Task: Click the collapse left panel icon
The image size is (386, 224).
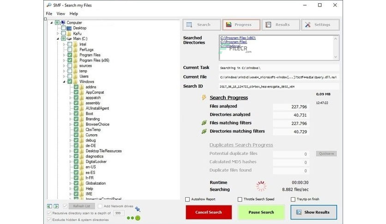Action: (49, 206)
